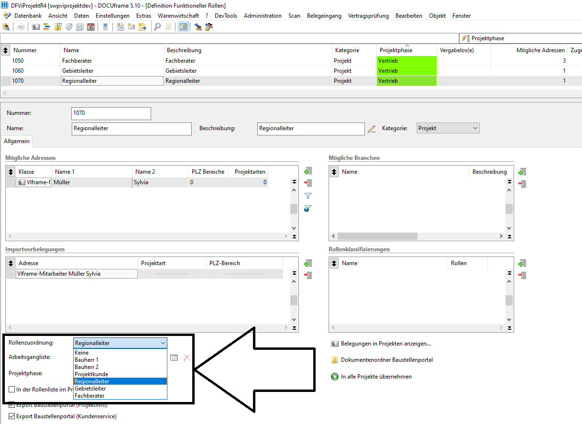The height and width of the screenshot is (424, 582).
Task: Open the calendar 31 toolbar icon
Action: pos(91,27)
